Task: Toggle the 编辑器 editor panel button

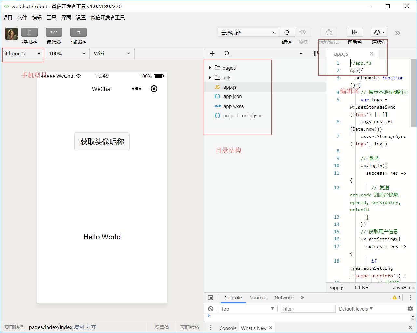Action: tap(54, 32)
